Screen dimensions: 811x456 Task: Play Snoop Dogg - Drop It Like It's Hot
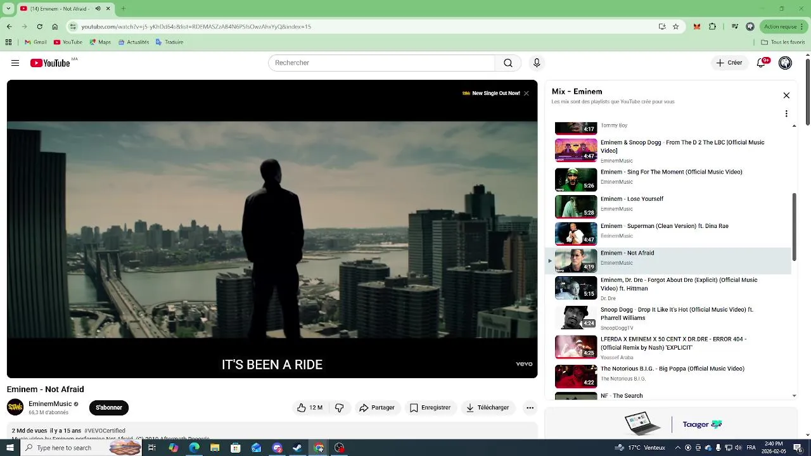pyautogui.click(x=669, y=318)
